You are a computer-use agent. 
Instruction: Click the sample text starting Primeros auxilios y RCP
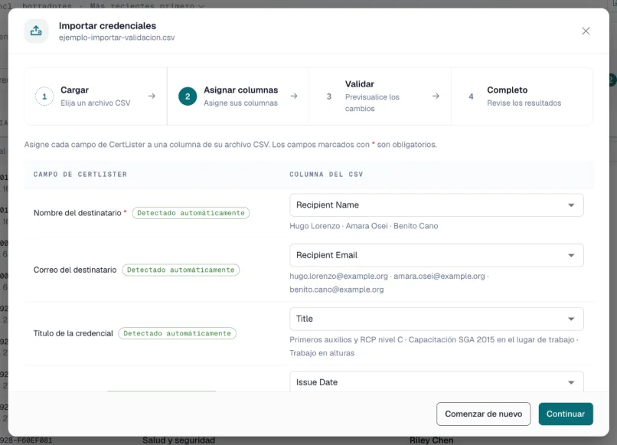pos(434,346)
